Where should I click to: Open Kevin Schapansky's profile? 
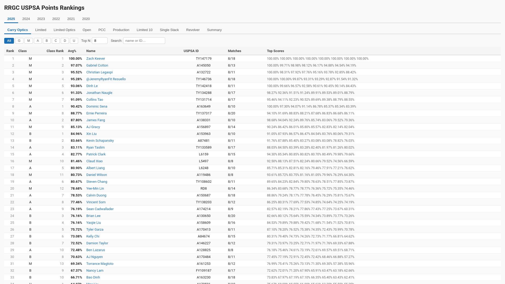pyautogui.click(x=100, y=141)
